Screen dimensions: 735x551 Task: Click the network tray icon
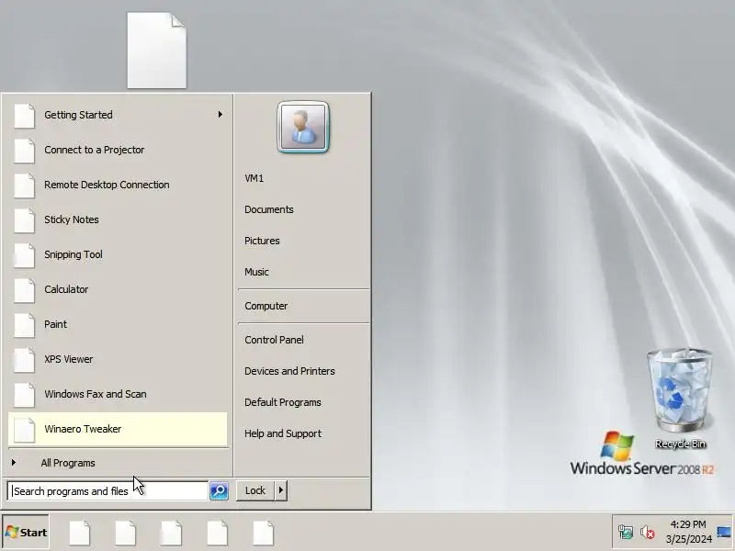[626, 533]
